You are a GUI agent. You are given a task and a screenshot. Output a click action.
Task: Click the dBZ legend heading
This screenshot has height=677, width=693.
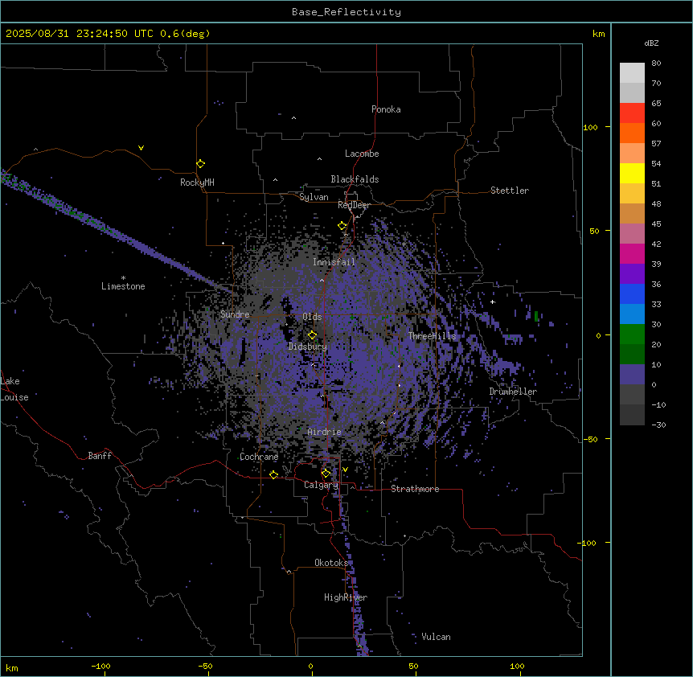pos(651,43)
